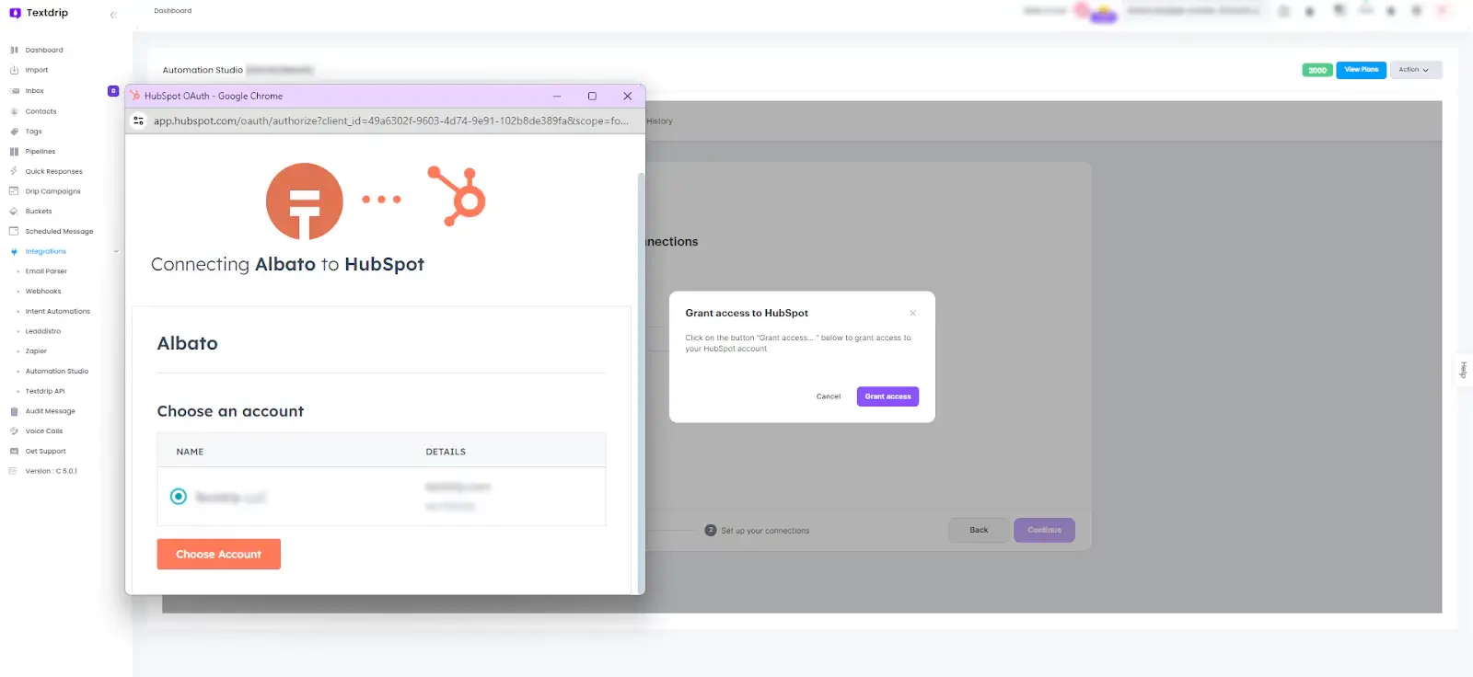Collapse the Integrations submenu chevron
This screenshot has height=677, width=1473.
pos(116,252)
